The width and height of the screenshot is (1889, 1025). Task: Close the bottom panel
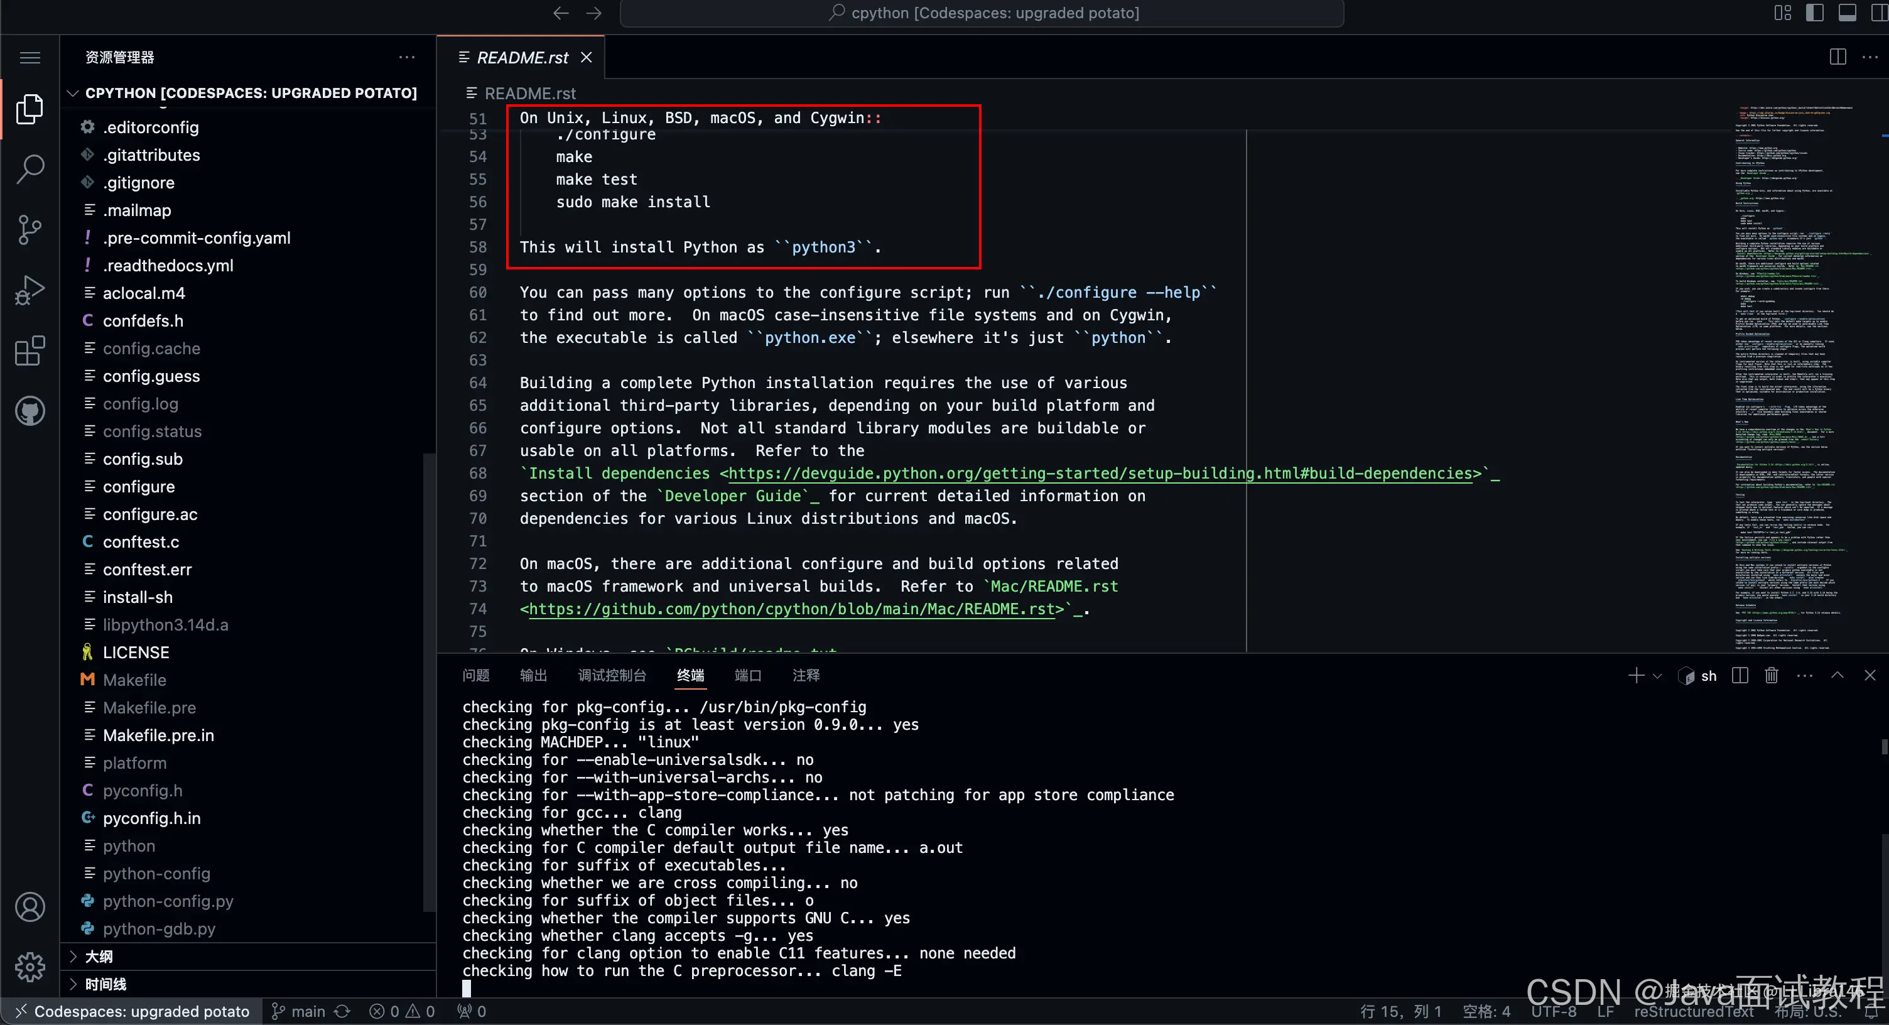[x=1870, y=675]
